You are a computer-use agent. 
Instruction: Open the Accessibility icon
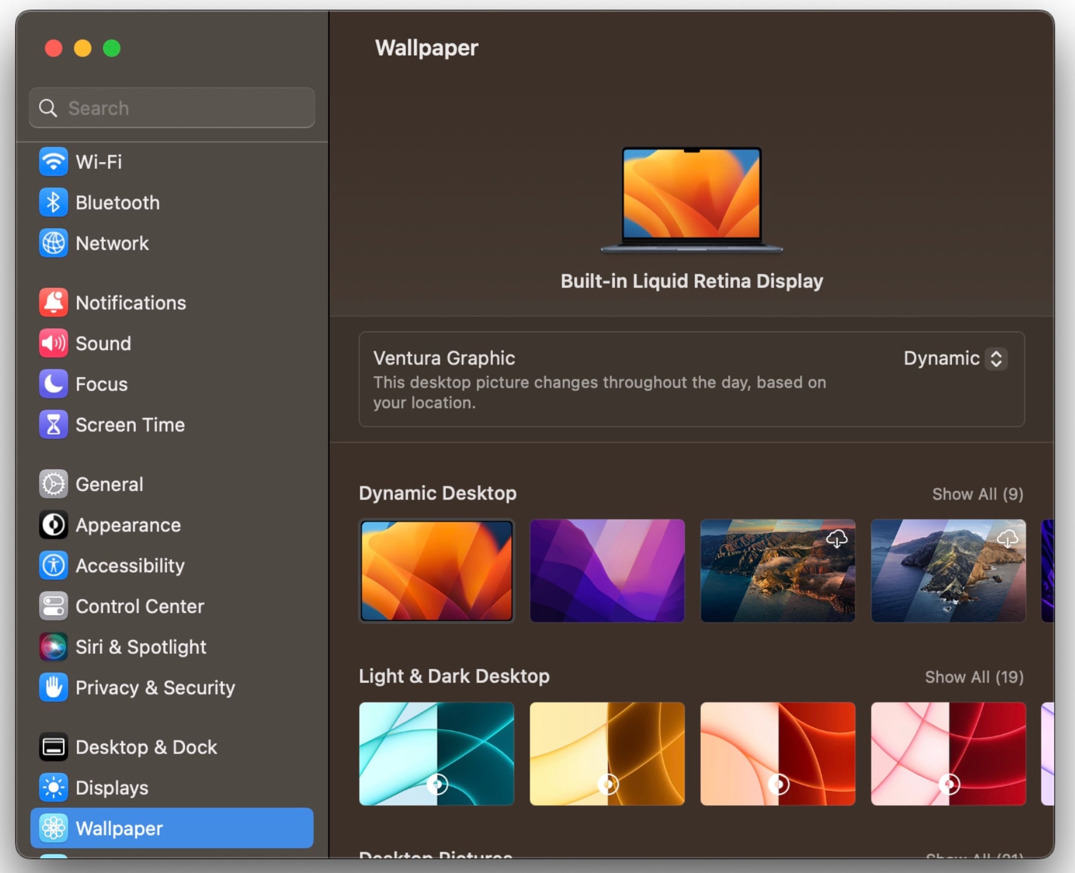click(x=53, y=566)
